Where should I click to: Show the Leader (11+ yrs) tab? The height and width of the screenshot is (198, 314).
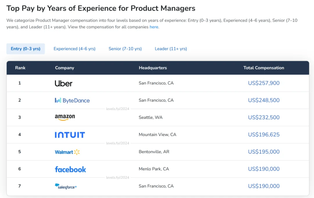(x=171, y=49)
